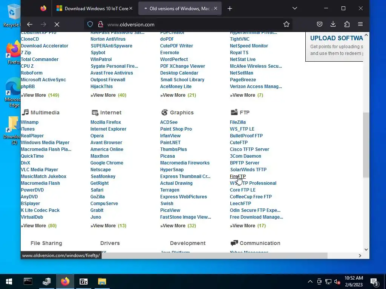This screenshot has width=386, height=289.
Task: View More Multimedia entries (80)
Action: pyautogui.click(x=39, y=226)
